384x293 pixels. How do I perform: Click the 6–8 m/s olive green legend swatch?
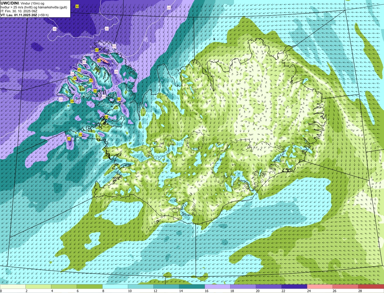click(90, 287)
